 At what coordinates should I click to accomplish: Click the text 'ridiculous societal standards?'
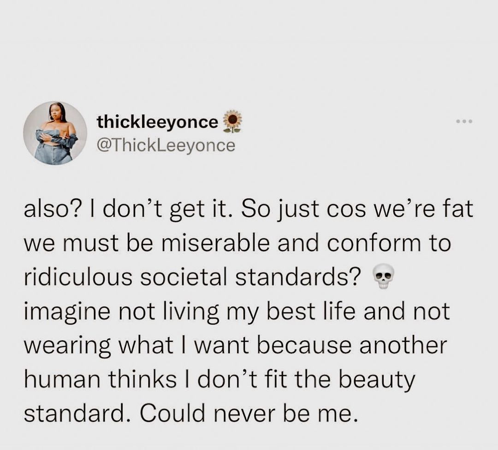coord(193,277)
